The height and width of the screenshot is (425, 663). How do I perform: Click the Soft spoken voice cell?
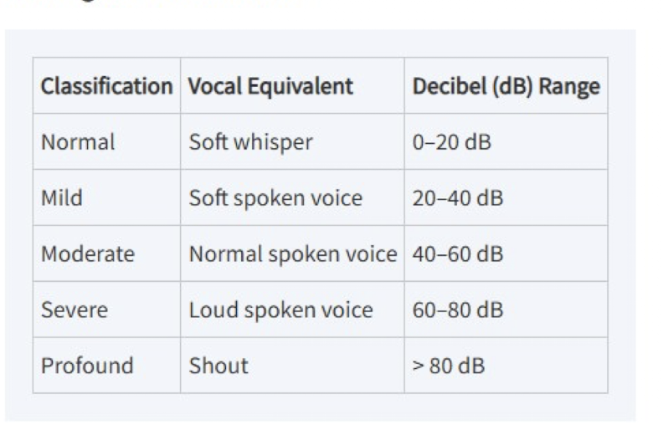pyautogui.click(x=275, y=198)
